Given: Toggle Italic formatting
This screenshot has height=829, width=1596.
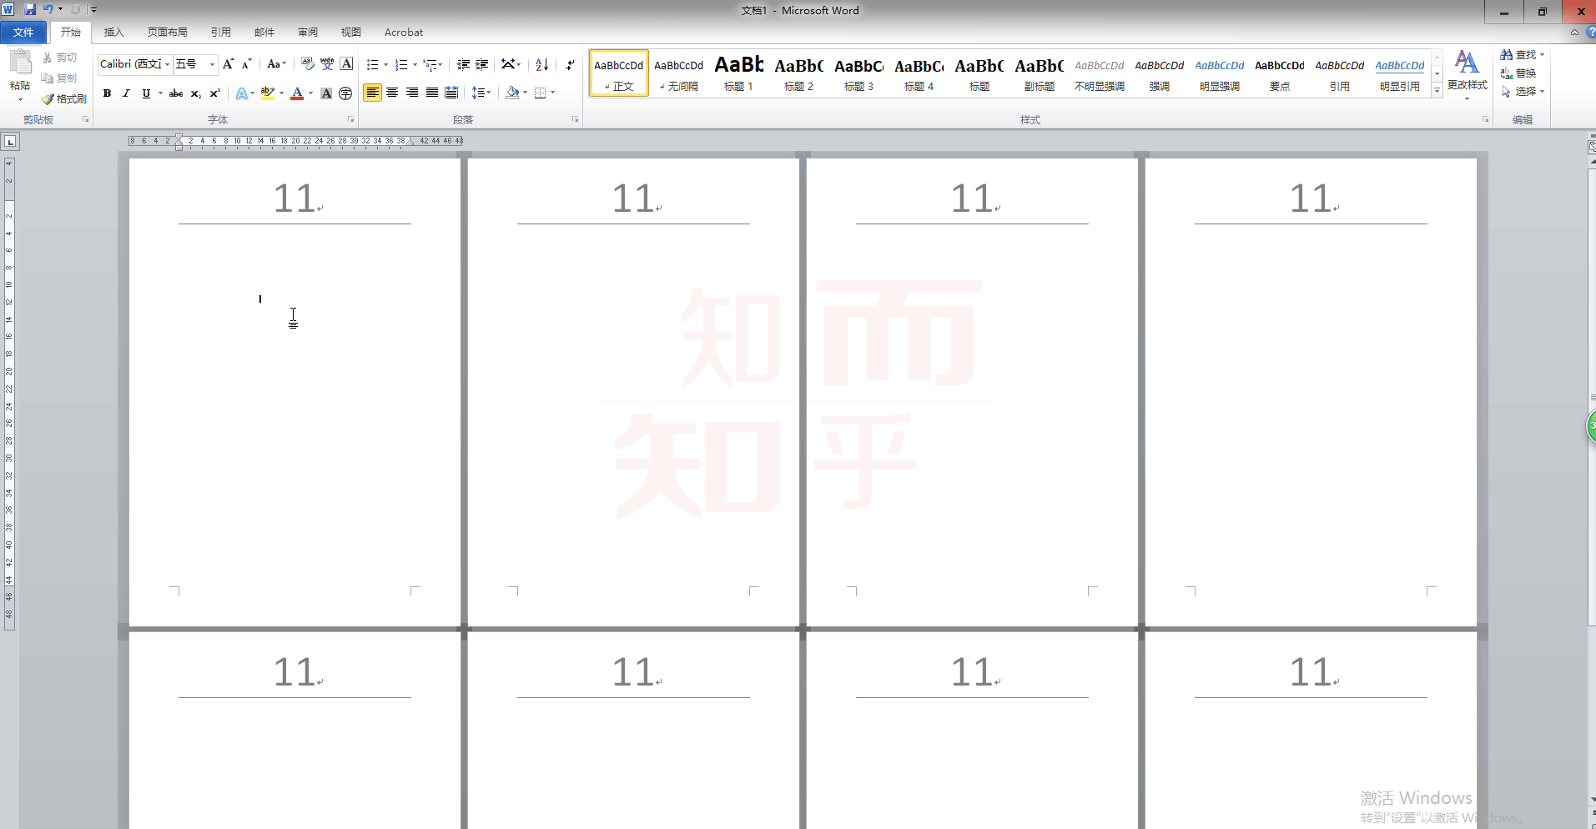Looking at the screenshot, I should [x=126, y=93].
